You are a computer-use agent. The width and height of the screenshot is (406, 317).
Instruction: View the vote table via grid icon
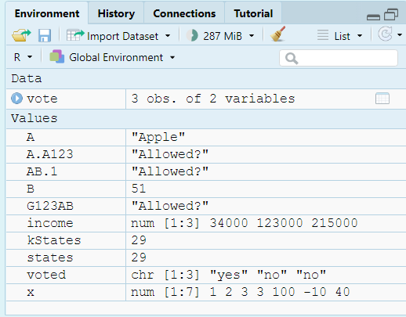click(382, 99)
